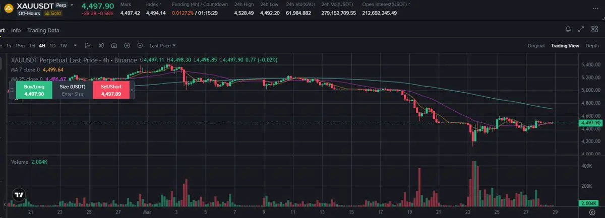Select the Trading View chart mode
The image size is (605, 218).
click(x=565, y=45)
